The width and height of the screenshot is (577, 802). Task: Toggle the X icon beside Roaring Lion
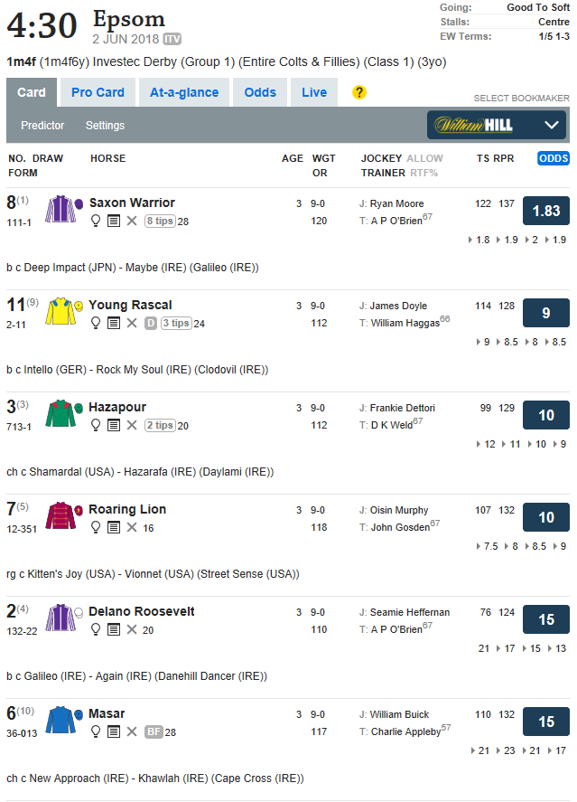point(132,527)
